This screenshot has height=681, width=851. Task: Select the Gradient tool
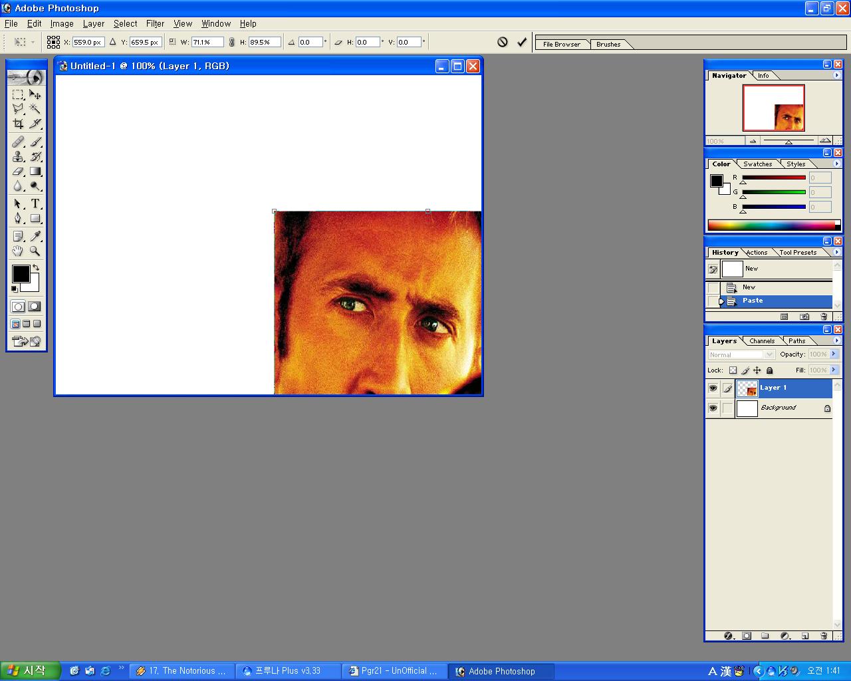35,171
